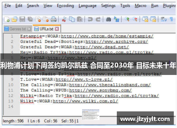Click the Save All toolbar icon

coord(30,19)
